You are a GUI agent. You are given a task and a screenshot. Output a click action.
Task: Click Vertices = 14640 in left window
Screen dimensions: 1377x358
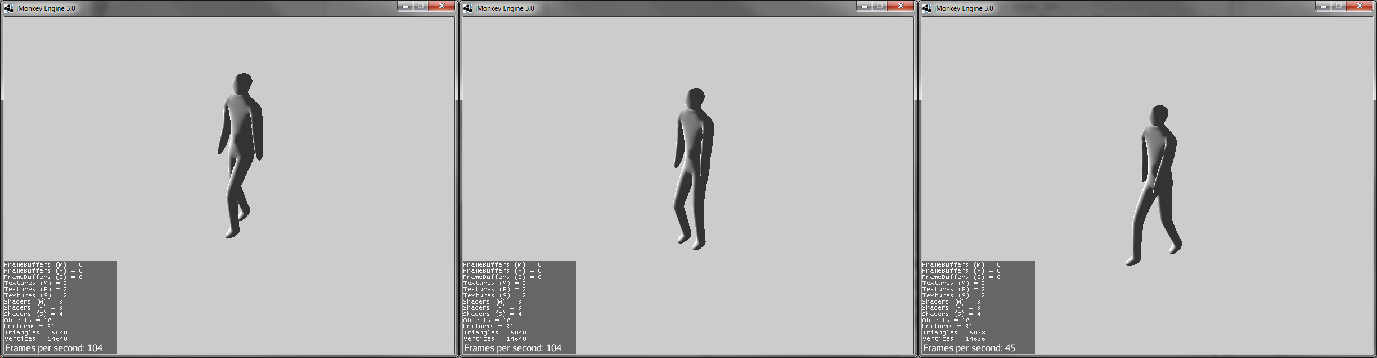tap(35, 339)
